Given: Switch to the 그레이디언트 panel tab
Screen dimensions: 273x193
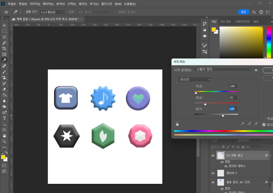Looking at the screenshot, I should [242, 22].
